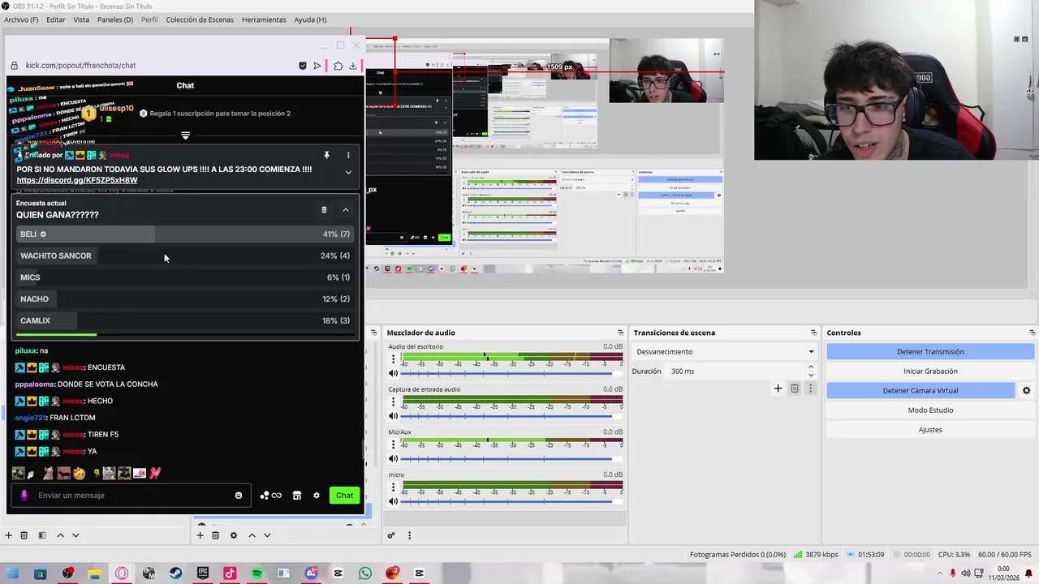Expand the pinned message chevron
This screenshot has width=1039, height=584.
pos(348,172)
